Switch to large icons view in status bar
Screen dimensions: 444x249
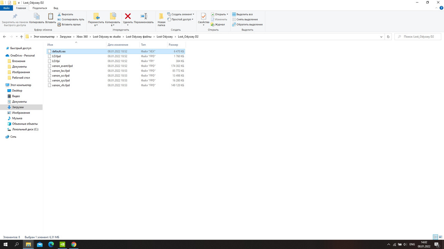click(x=441, y=237)
